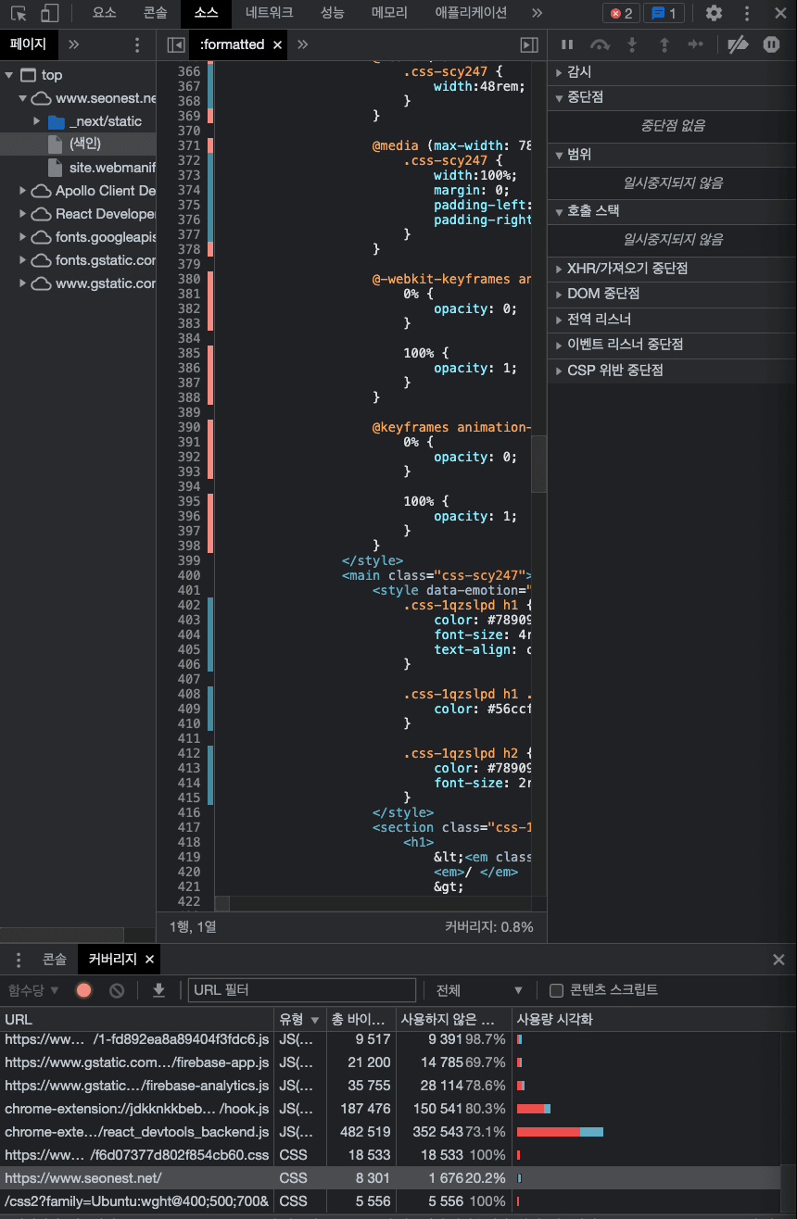Viewport: 797px width, 1219px height.
Task: Open DevTools settings gear
Action: pos(714,13)
